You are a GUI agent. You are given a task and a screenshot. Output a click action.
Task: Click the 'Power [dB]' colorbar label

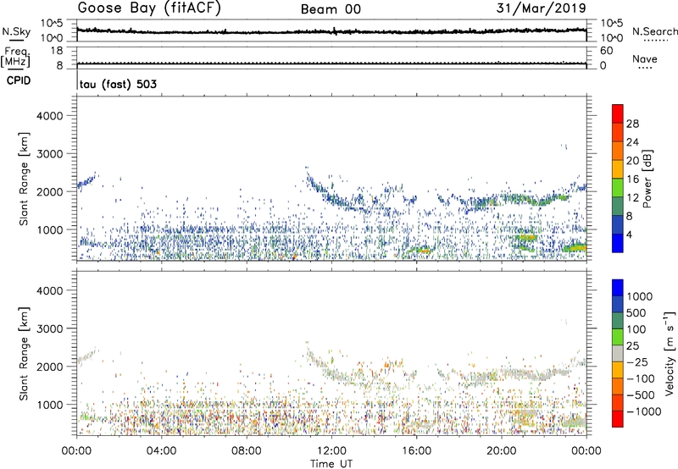pos(647,179)
